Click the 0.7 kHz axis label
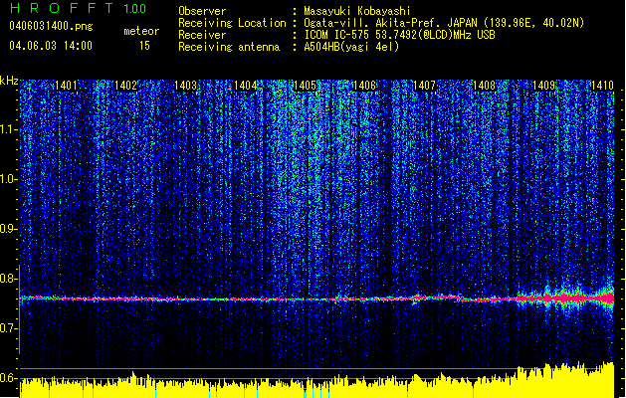 (8, 328)
